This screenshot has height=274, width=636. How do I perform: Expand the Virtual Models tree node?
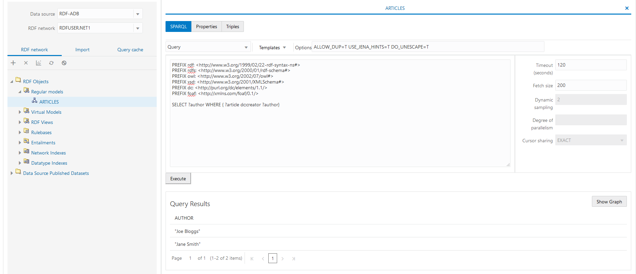[20, 112]
